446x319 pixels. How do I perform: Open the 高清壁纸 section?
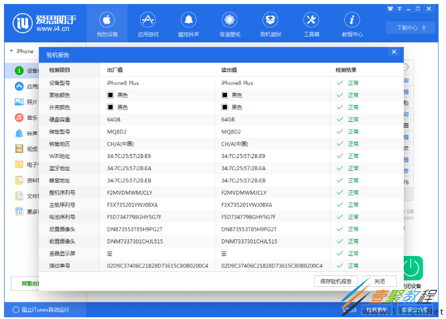click(229, 25)
